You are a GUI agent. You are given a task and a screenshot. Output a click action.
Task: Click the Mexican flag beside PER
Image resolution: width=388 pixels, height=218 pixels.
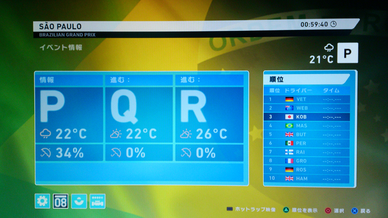click(x=289, y=143)
